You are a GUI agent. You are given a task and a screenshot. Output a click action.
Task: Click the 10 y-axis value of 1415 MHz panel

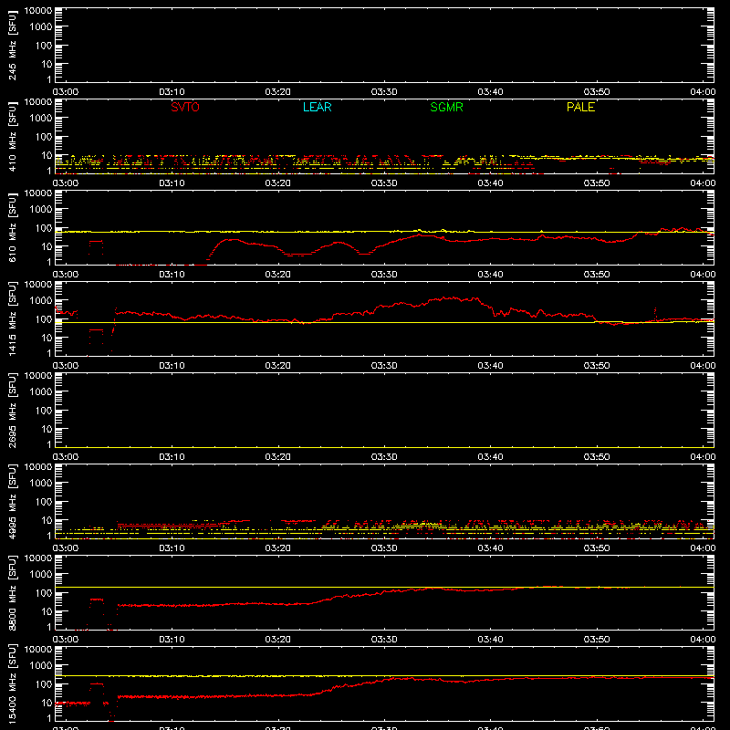47,338
